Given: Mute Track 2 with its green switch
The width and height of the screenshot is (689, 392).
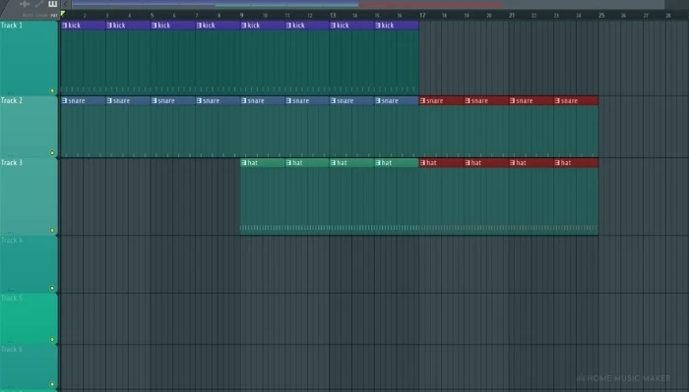Looking at the screenshot, I should click(52, 153).
